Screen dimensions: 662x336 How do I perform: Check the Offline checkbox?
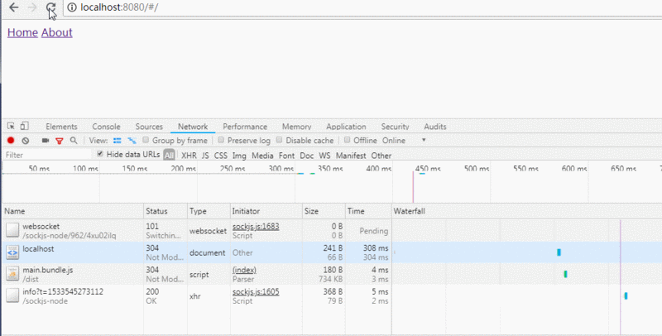[x=347, y=140]
